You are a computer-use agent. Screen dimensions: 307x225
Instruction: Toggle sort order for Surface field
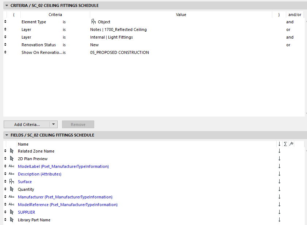pos(279,181)
